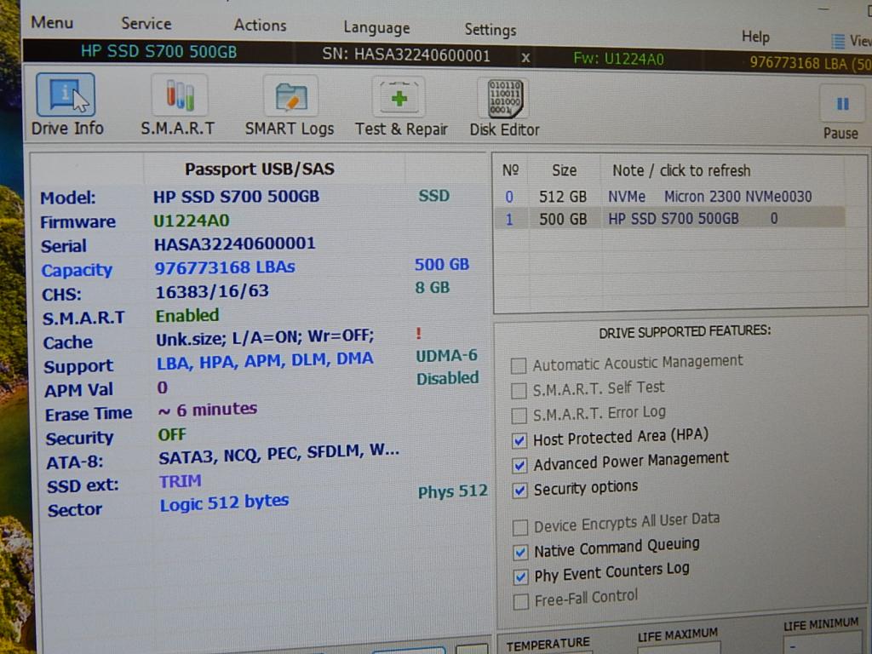This screenshot has height=654, width=872.
Task: Toggle Device Encrypts All User Data checkbox
Action: click(520, 527)
